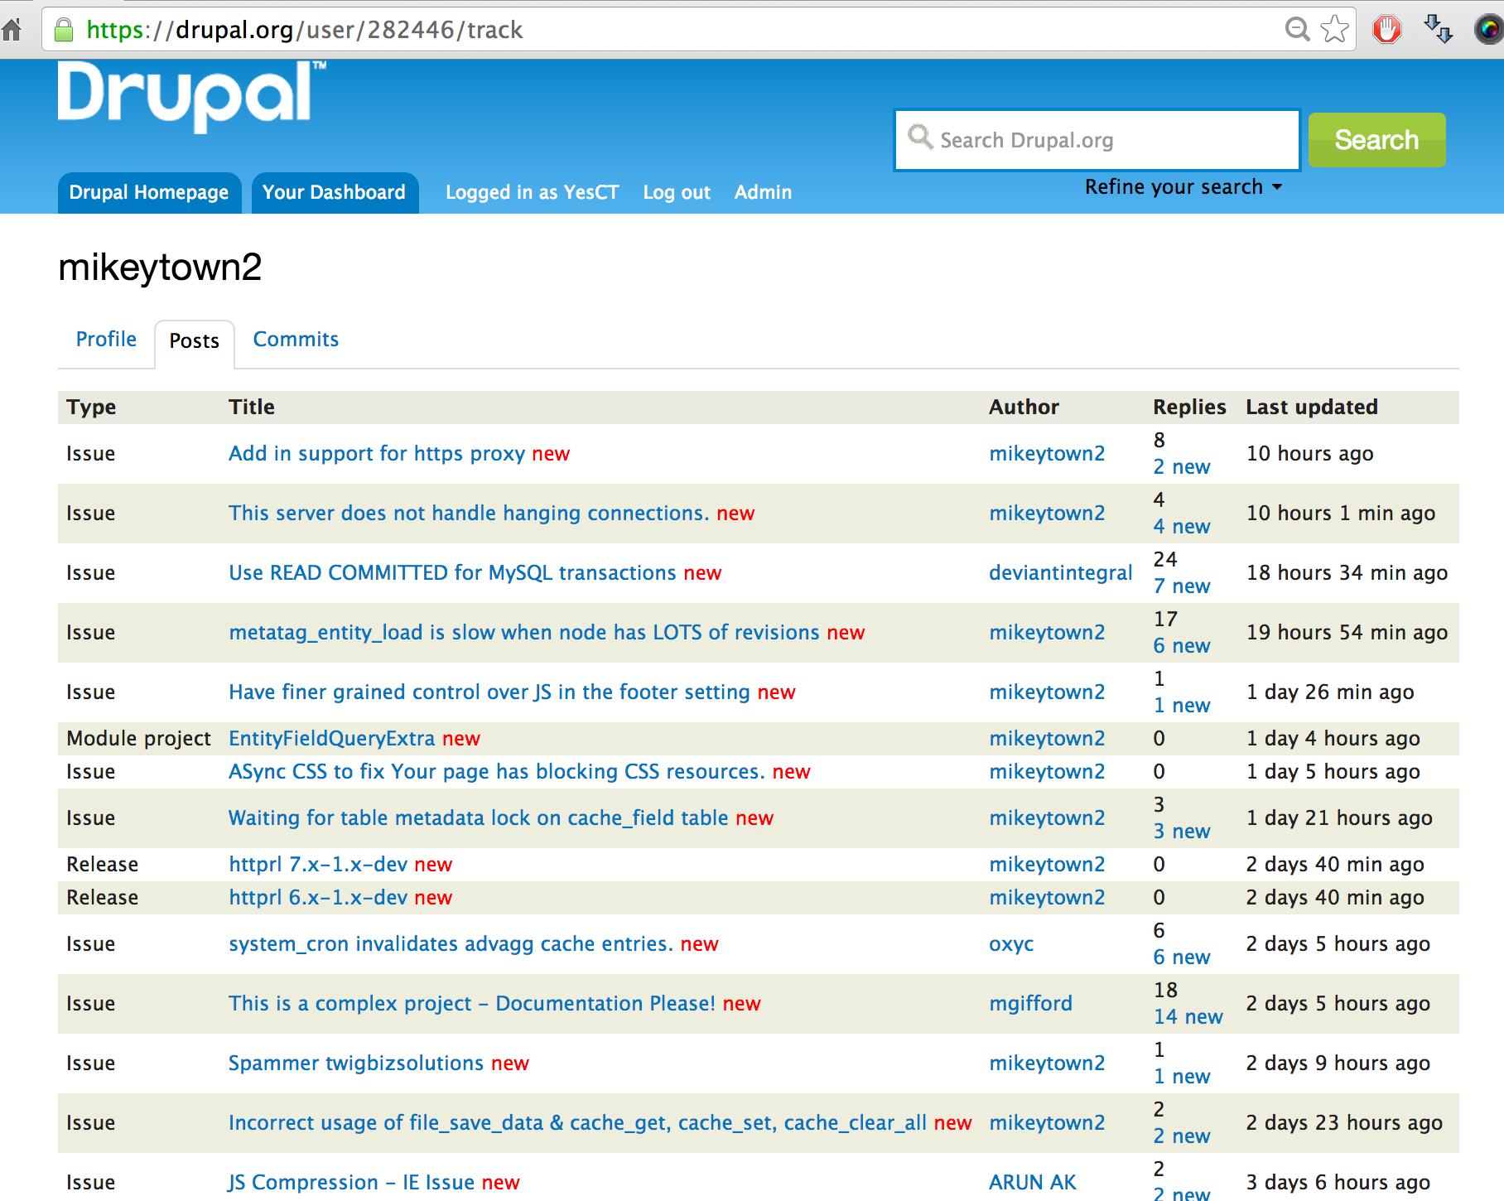Click the 14 new replies link
1504x1201 pixels.
(1188, 1017)
